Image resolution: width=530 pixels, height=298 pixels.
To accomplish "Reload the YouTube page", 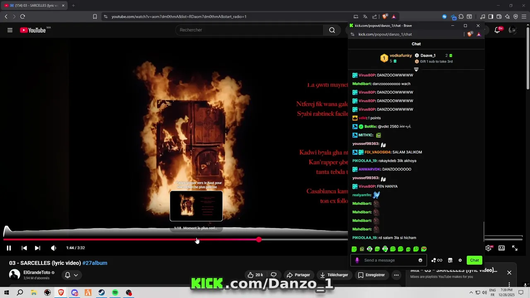I will (22, 17).
